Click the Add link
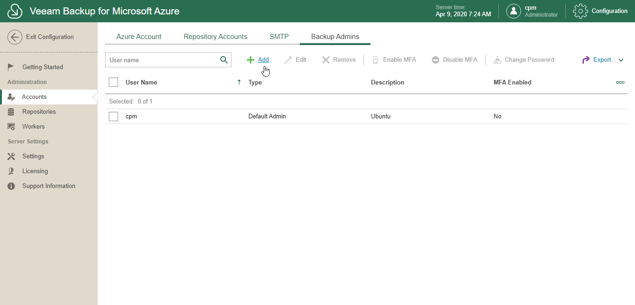 (x=263, y=59)
